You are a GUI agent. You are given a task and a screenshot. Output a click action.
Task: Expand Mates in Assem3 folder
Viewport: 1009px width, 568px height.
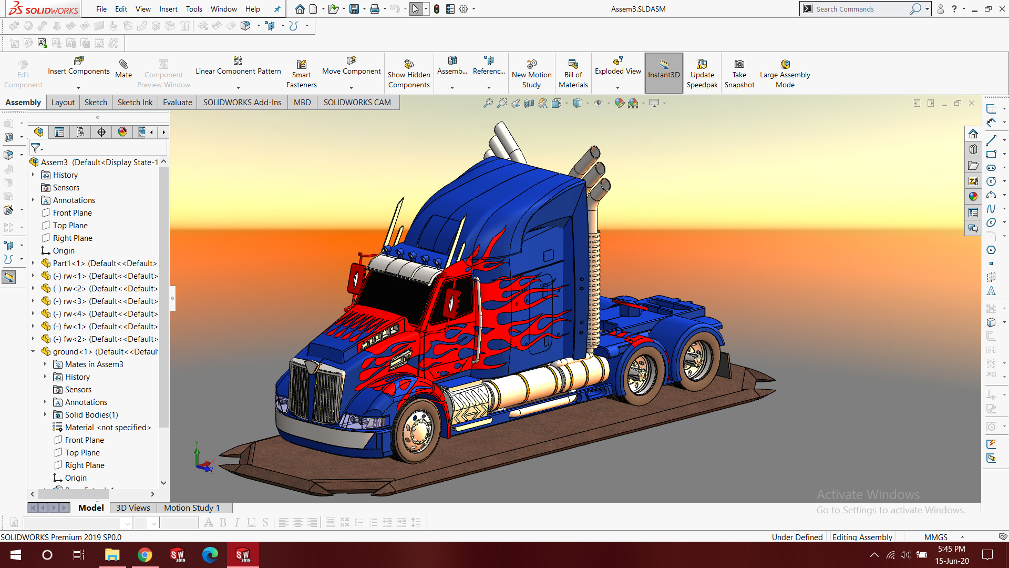pos(45,364)
